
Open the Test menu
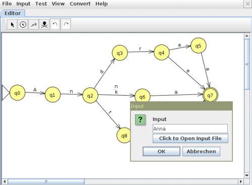pyautogui.click(x=41, y=4)
